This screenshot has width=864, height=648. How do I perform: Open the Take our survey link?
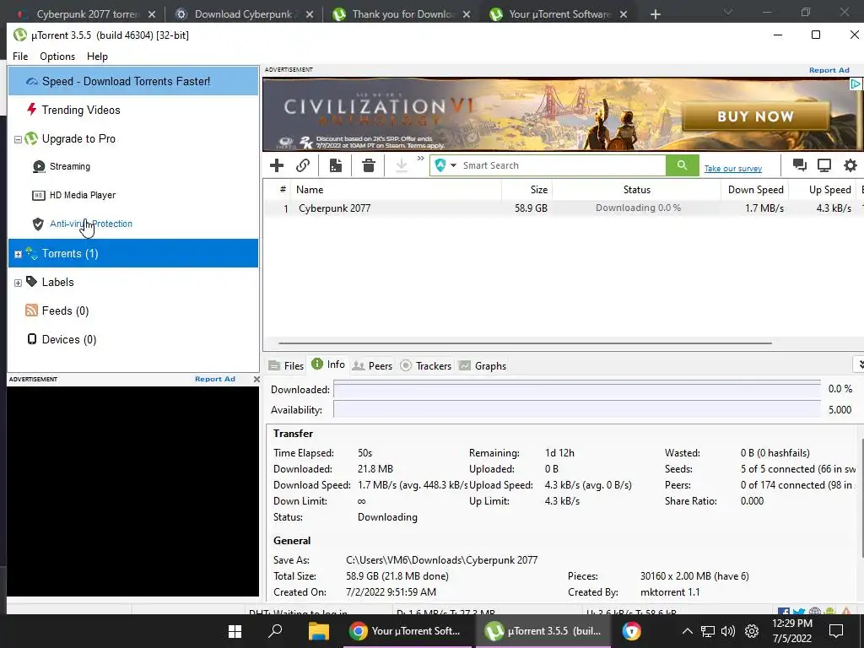tap(733, 169)
